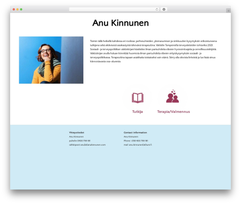
Task: Click the Contact Information footer heading
Action: pyautogui.click(x=135, y=133)
